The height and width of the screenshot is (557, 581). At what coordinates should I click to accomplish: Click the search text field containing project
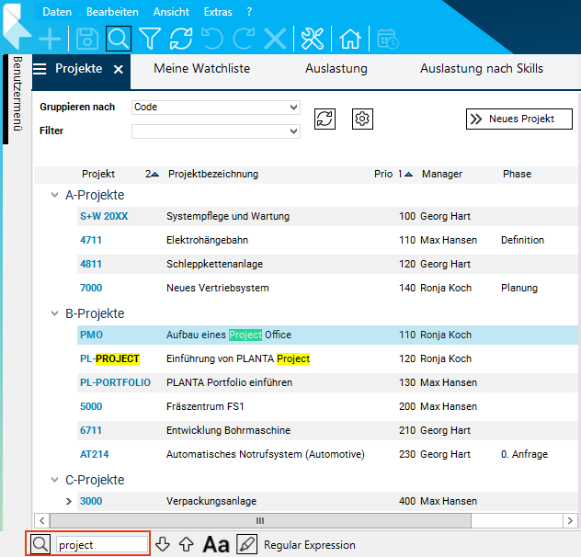point(101,544)
